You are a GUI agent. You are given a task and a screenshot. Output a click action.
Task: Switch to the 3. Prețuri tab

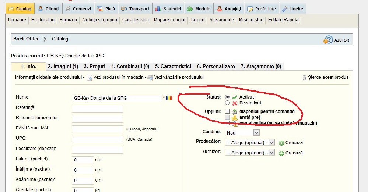(95, 66)
